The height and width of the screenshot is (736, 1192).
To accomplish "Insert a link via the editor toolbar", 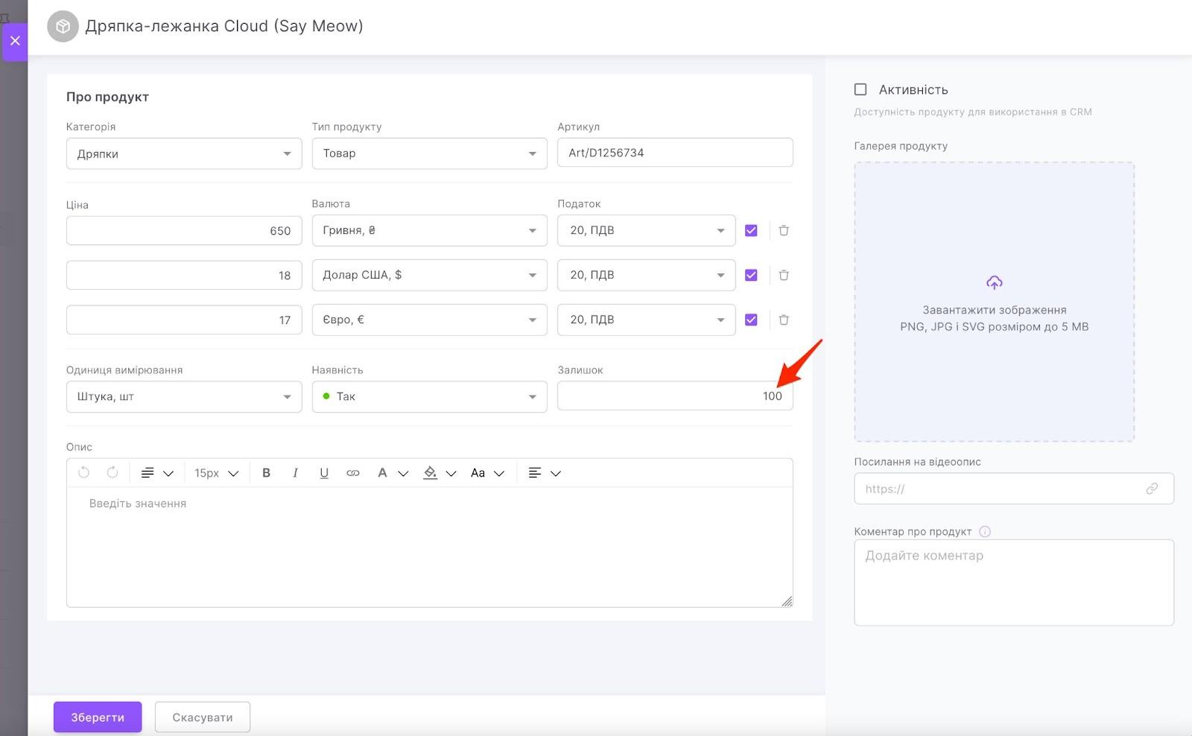I will point(353,473).
